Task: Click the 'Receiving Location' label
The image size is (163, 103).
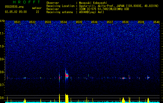Action: [60, 6]
